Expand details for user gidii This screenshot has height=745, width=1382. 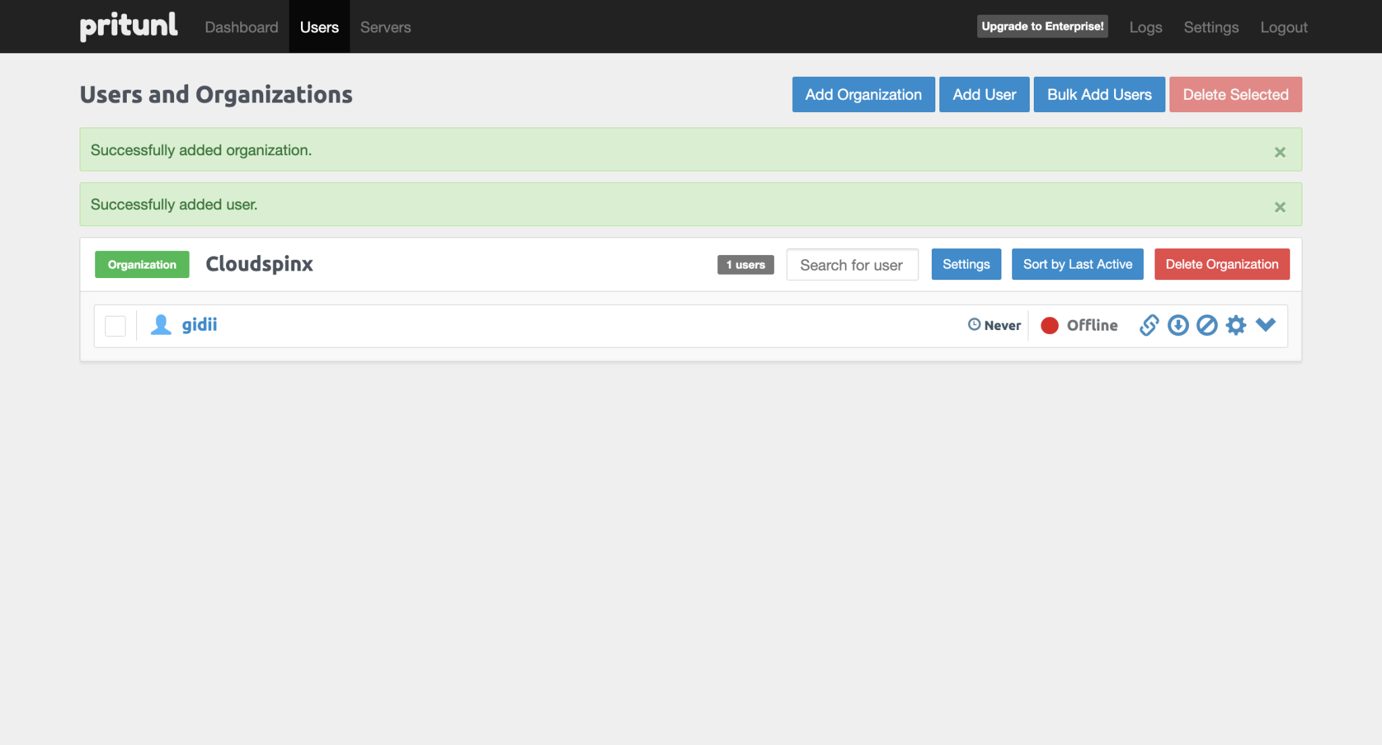pos(1265,325)
